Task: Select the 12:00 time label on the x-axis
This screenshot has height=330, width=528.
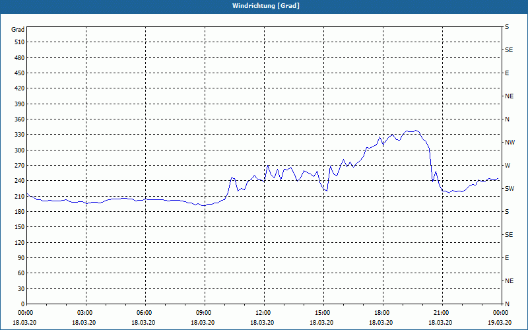Action: (263, 313)
